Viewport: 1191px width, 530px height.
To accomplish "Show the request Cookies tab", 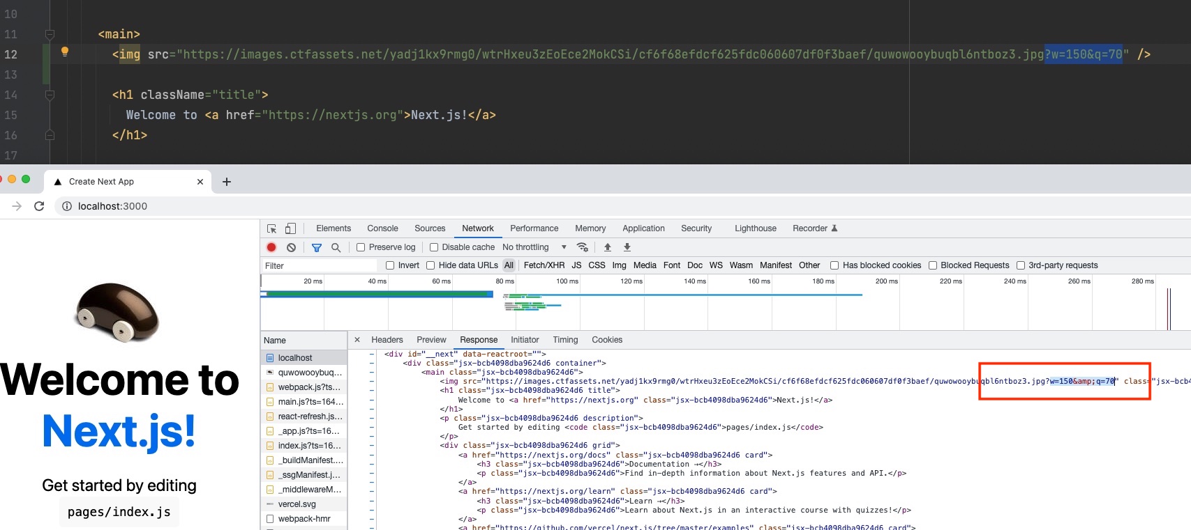I will (607, 340).
